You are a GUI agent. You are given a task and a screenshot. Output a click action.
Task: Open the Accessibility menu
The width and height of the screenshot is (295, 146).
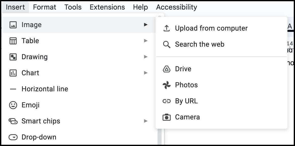(x=177, y=7)
